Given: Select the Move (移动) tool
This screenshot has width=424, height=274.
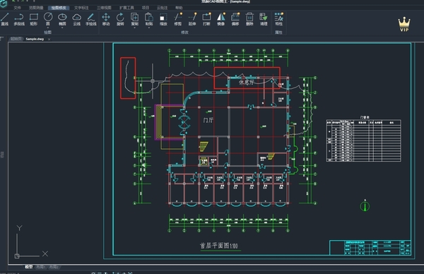Looking at the screenshot, I should [106, 20].
